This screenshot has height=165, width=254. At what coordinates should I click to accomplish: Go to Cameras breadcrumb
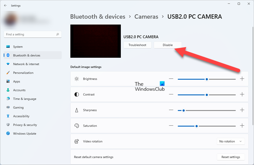146,17
